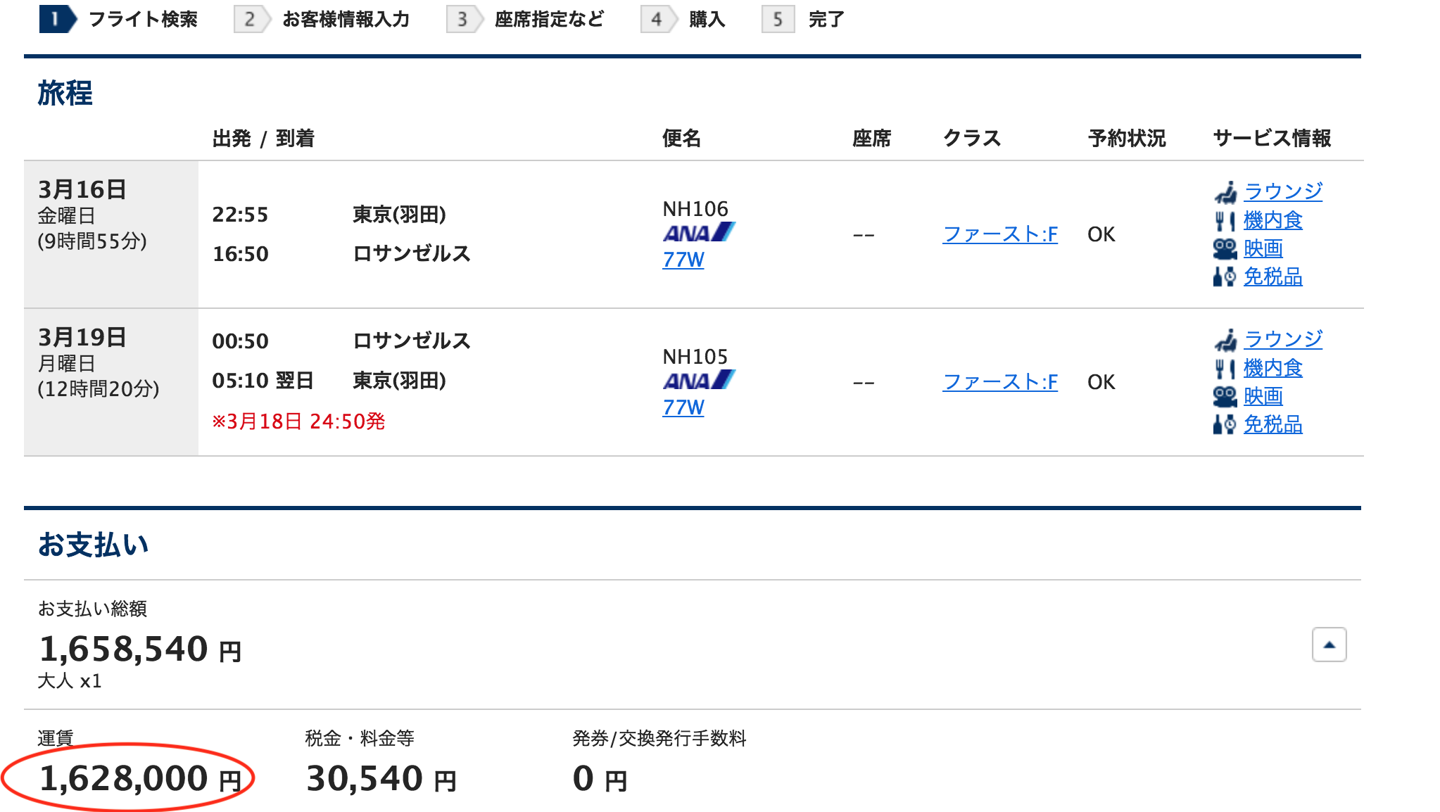Open ファースト:F class link for NH105
This screenshot has height=812, width=1440.
pyautogui.click(x=1000, y=382)
